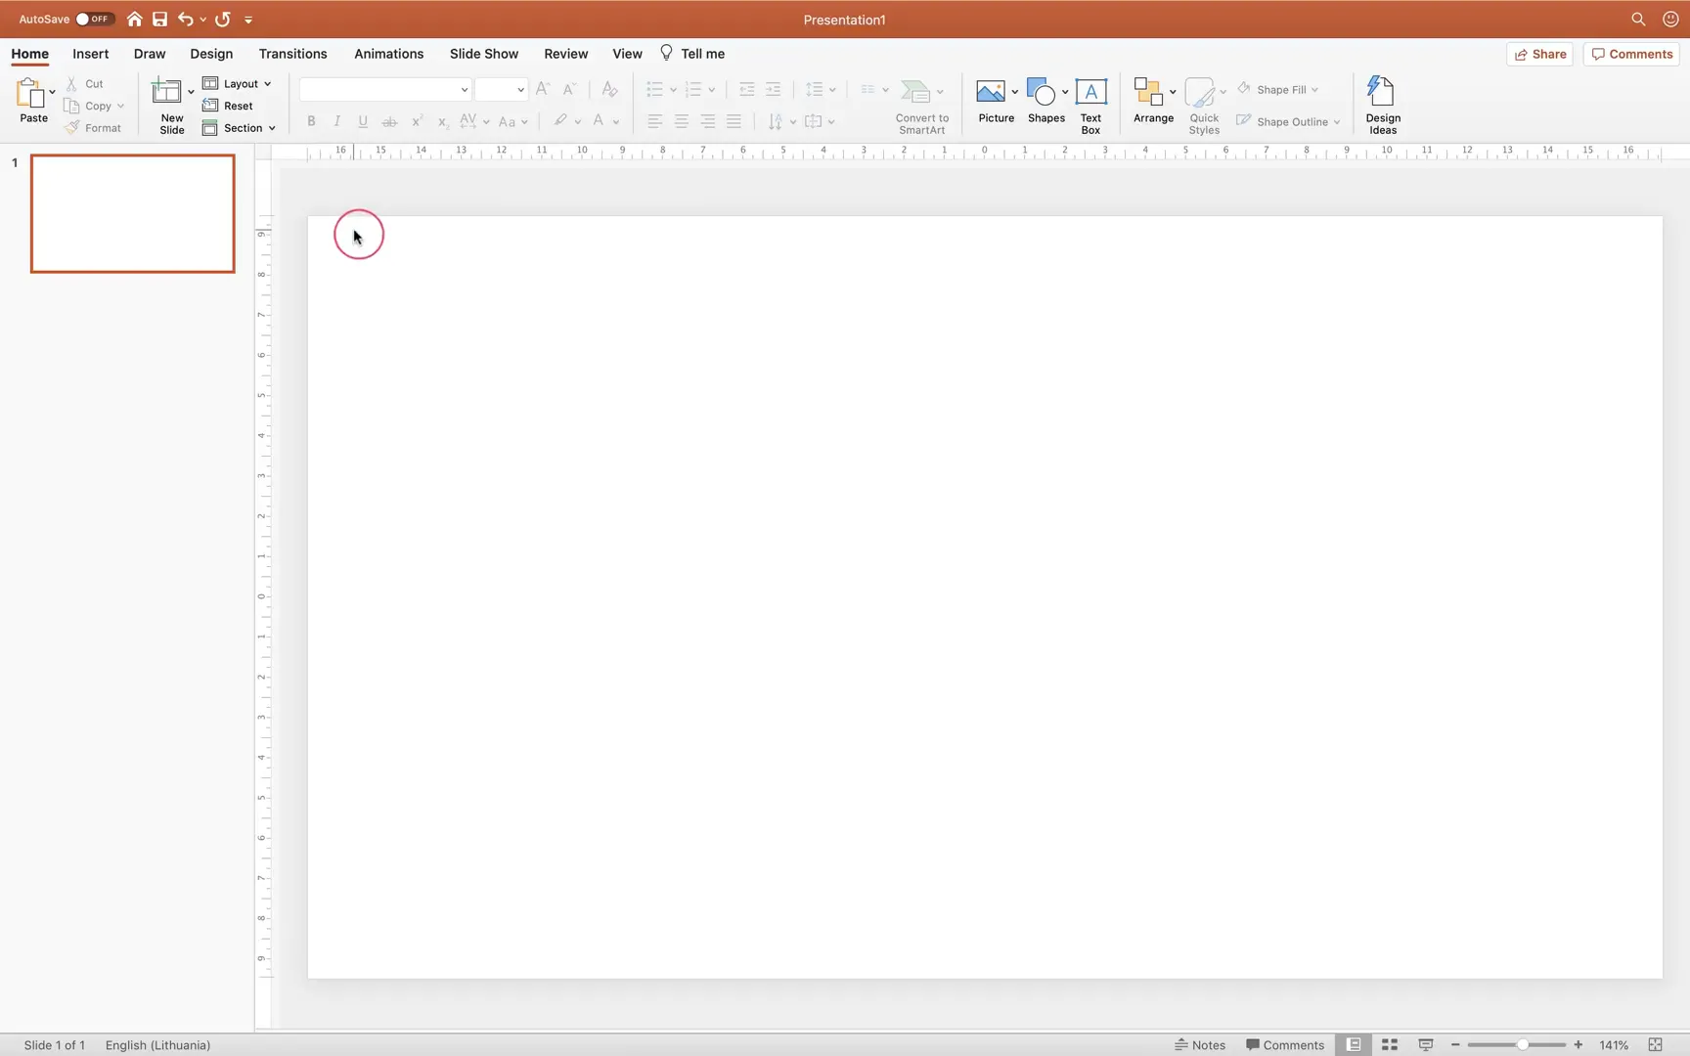Click the Save disk icon

point(159,19)
